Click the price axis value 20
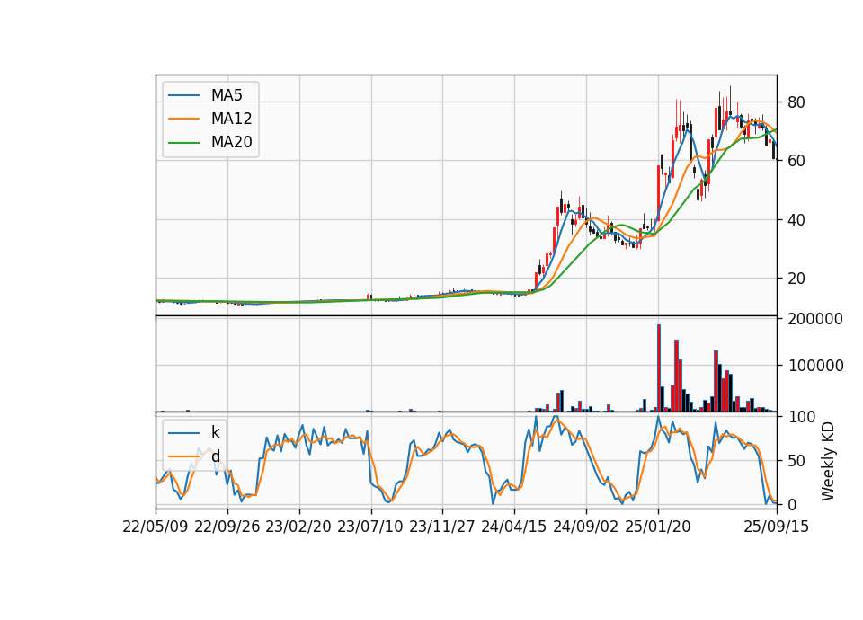The image size is (863, 620). tap(796, 279)
